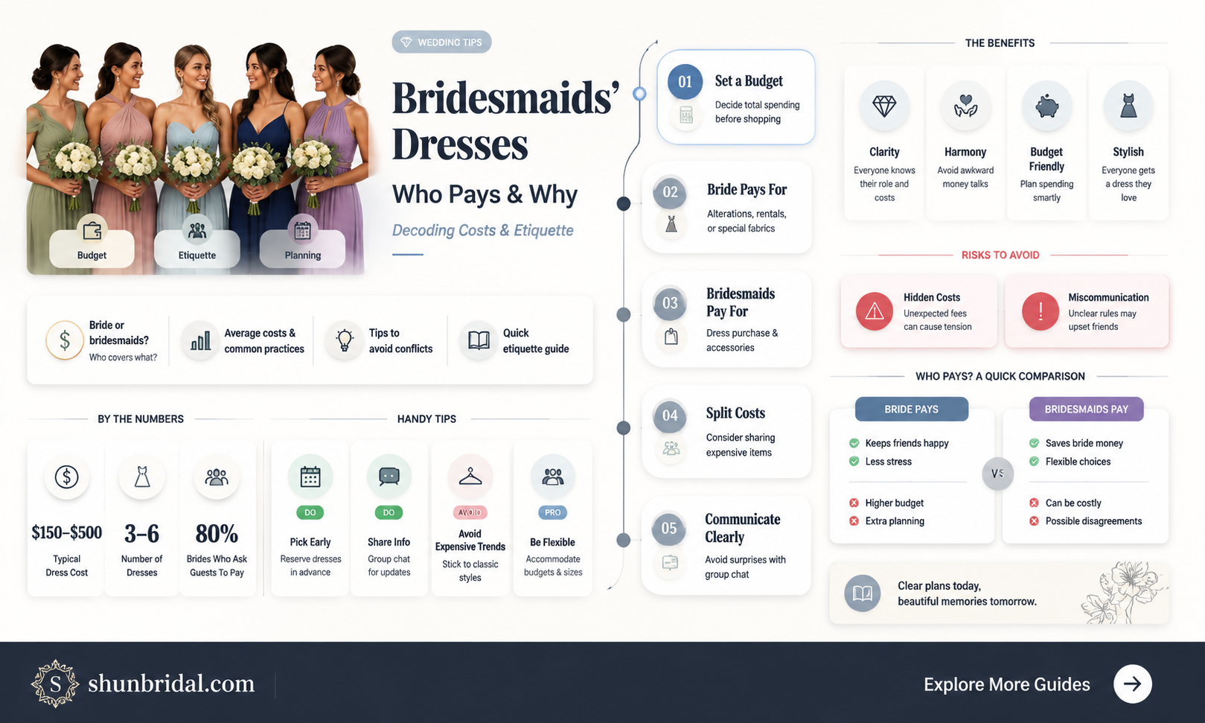This screenshot has height=723, width=1205.
Task: Click the shopping bag icon under step 03
Action: coord(671,337)
